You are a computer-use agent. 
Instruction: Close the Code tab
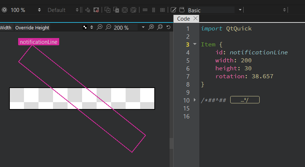tap(195, 18)
